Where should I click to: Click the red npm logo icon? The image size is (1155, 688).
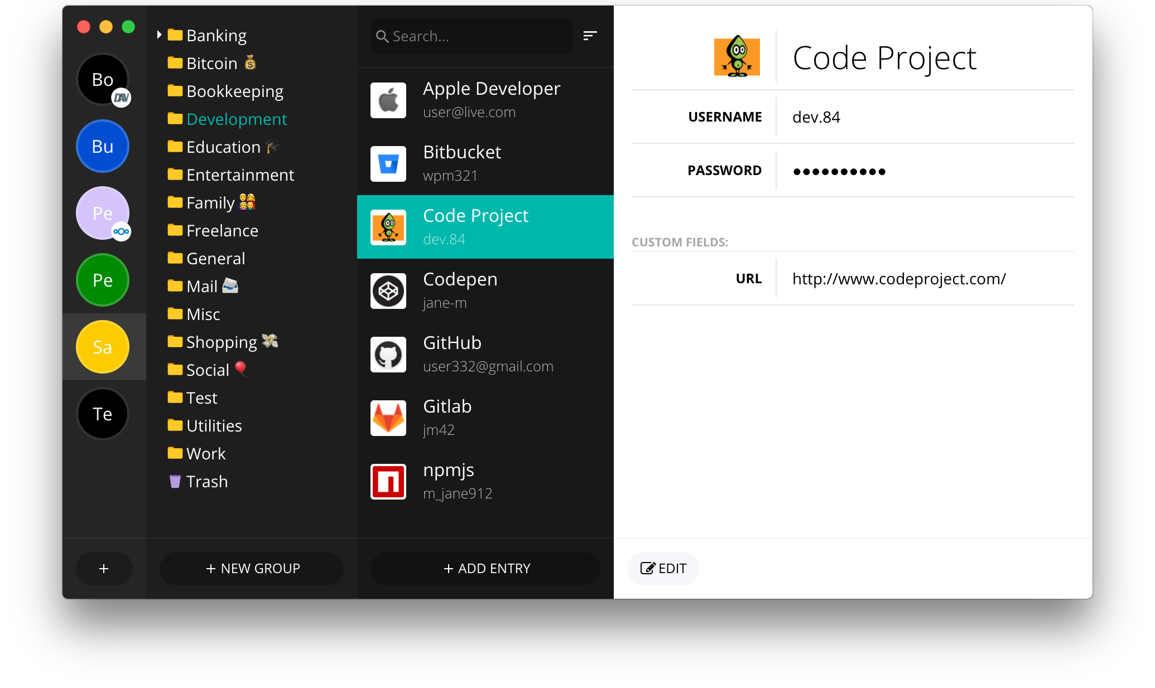(388, 482)
